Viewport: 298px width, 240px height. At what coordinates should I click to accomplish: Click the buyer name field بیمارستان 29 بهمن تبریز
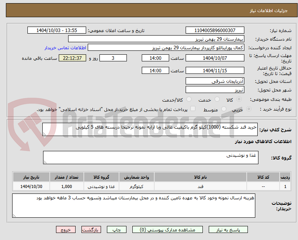point(156,39)
